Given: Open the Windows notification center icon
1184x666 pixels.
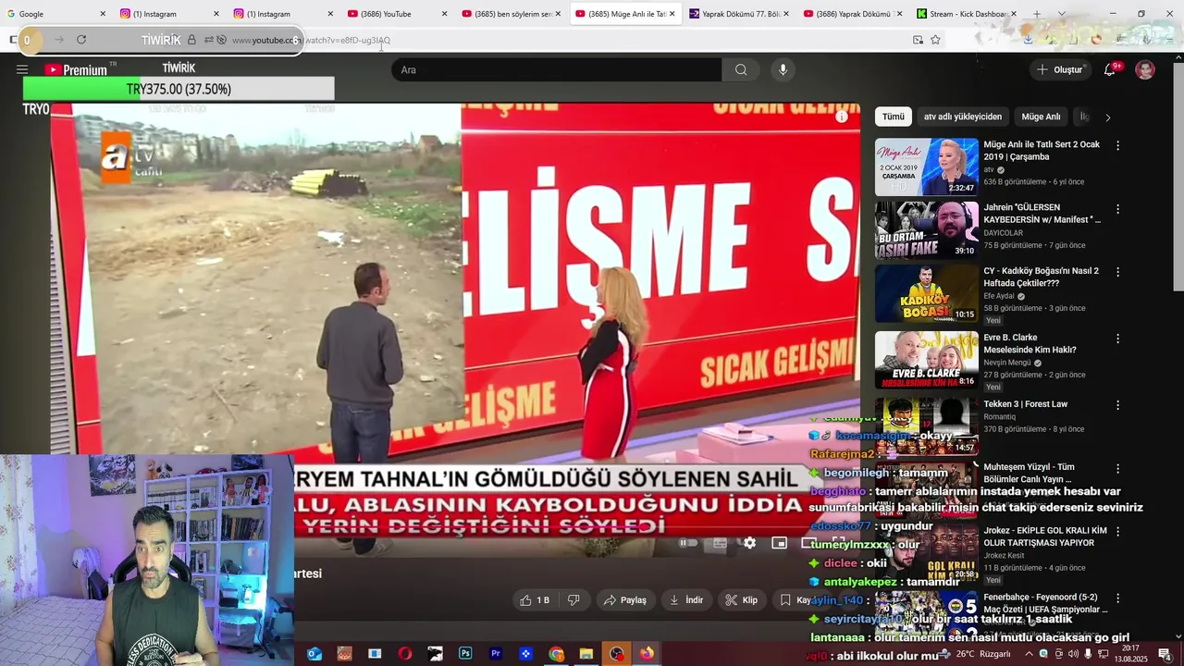Looking at the screenshot, I should pos(1165,654).
